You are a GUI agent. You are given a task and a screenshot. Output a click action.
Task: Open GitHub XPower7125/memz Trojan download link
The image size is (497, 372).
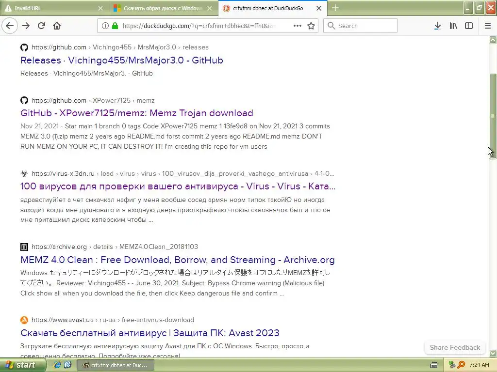(136, 113)
